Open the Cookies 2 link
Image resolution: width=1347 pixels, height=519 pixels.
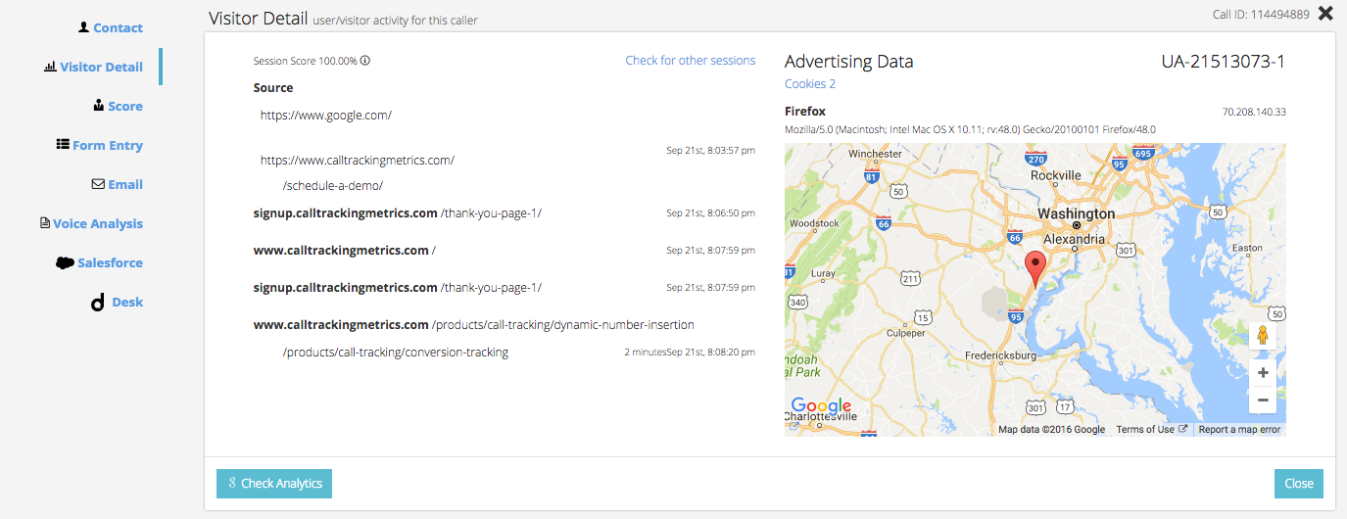point(810,84)
